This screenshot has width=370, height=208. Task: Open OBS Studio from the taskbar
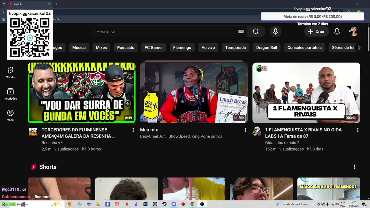202,204
